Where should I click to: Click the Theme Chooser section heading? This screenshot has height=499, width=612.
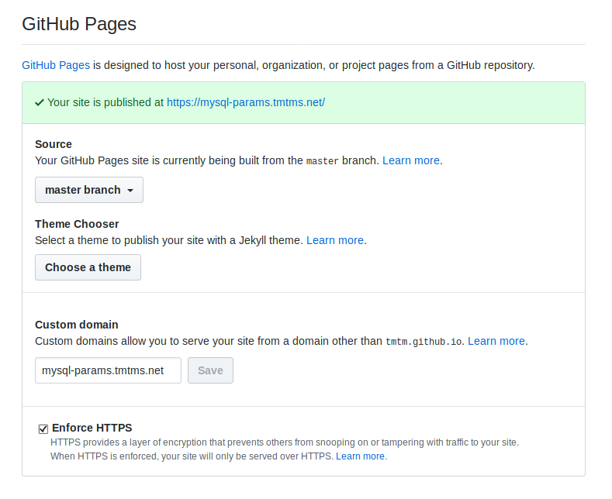(x=77, y=224)
